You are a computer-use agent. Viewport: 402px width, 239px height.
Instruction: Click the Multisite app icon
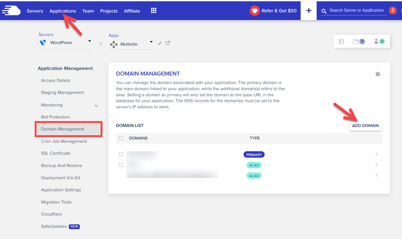click(114, 44)
